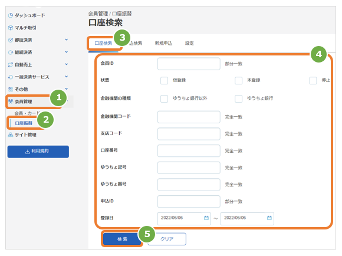This screenshot has height=256, width=342.
Task: Open the ダッシュボード dashboard icon
Action: coord(10,15)
